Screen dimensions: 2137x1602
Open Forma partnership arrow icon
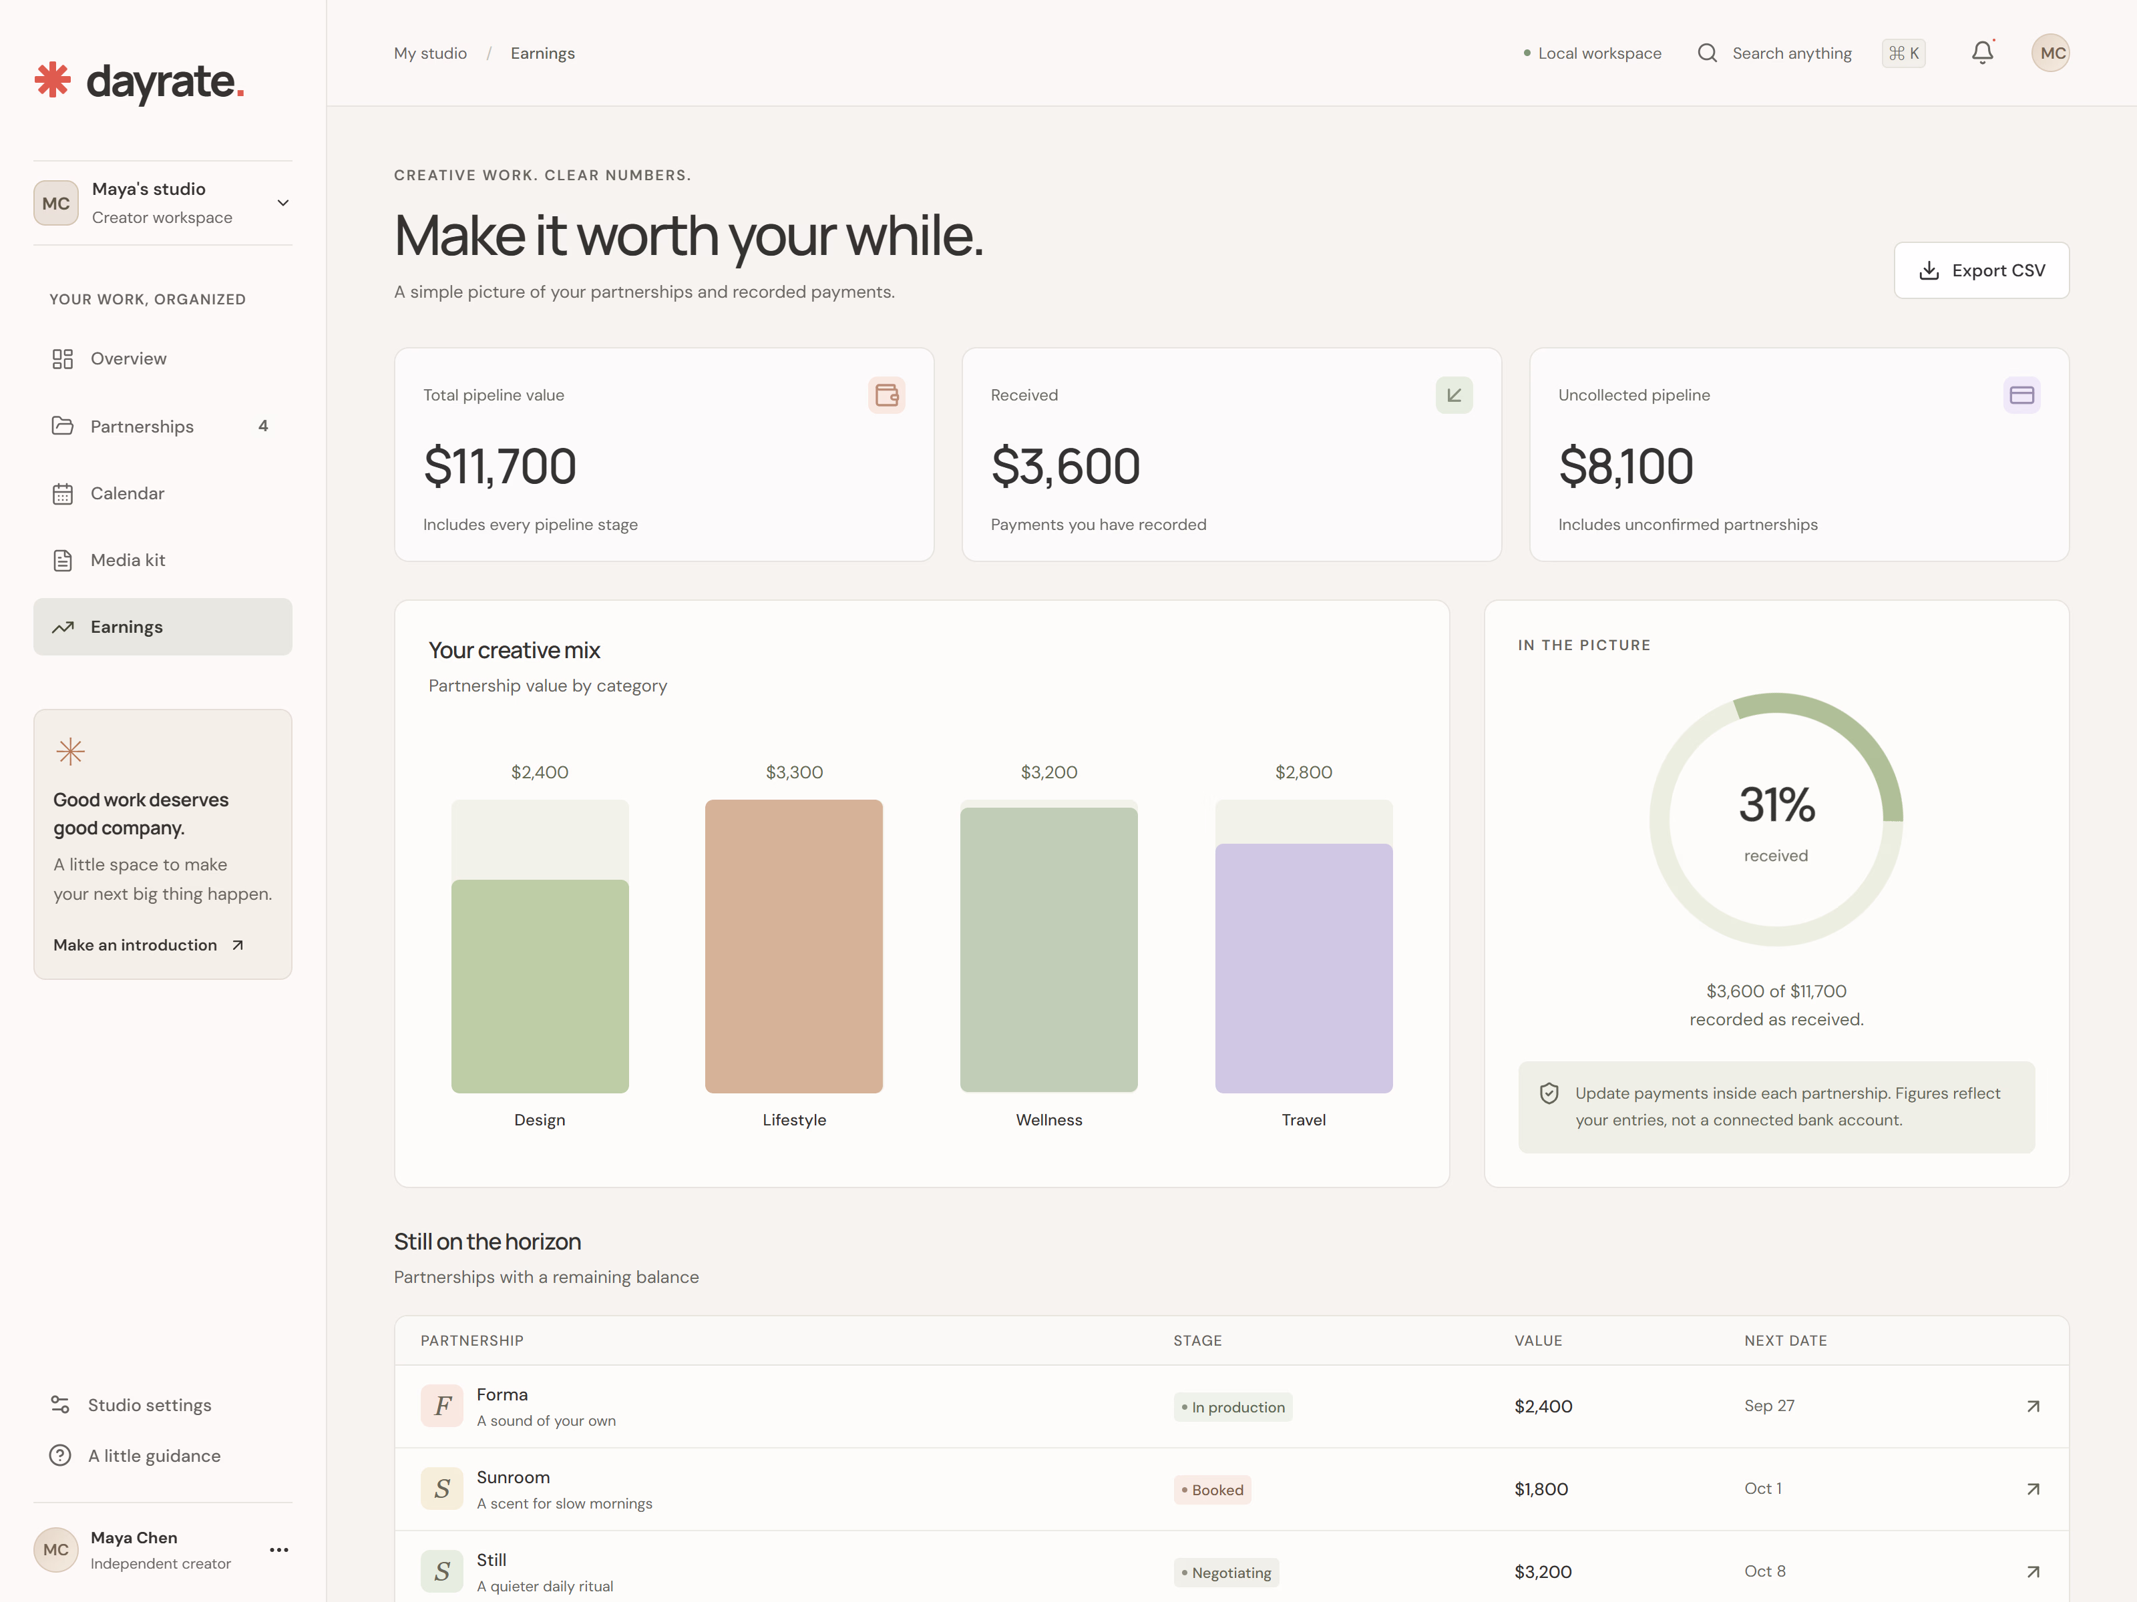2033,1406
